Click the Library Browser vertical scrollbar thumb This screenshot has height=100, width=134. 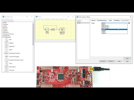pyautogui.click(x=33, y=34)
